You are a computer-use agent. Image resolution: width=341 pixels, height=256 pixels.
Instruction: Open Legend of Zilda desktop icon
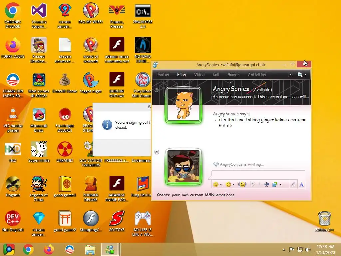coord(39,189)
